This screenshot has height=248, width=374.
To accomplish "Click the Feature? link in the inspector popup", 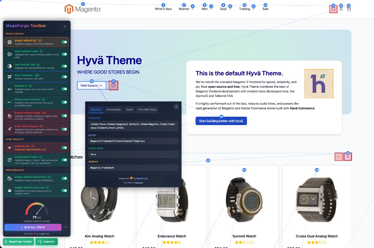I will pyautogui.click(x=139, y=183).
